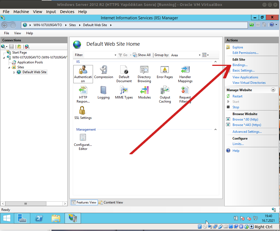280x231 pixels.
Task: Collapse the Sites tree node
Action: pos(9,67)
